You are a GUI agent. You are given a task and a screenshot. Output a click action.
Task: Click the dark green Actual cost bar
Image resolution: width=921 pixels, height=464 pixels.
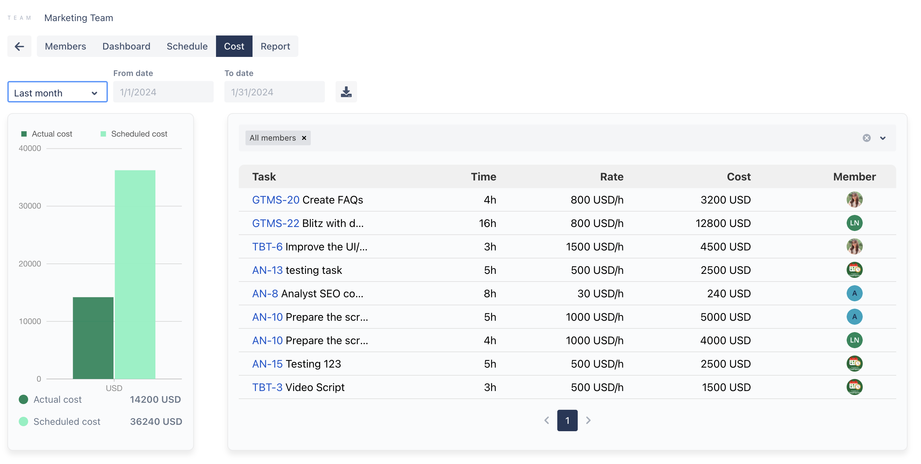[x=93, y=338]
